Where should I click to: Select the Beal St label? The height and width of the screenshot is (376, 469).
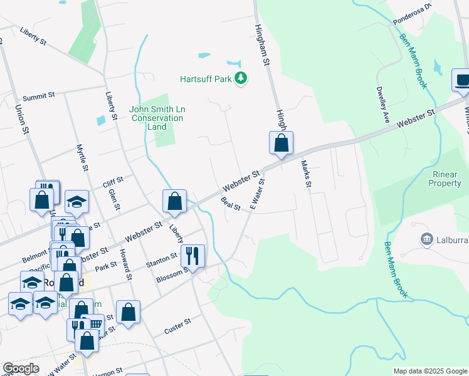231,204
